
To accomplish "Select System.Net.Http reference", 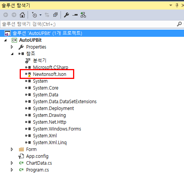I will point(50,122).
